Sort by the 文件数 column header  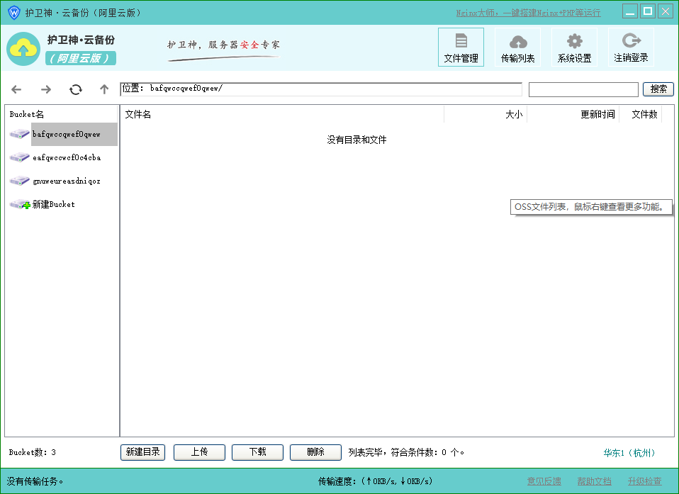click(641, 114)
